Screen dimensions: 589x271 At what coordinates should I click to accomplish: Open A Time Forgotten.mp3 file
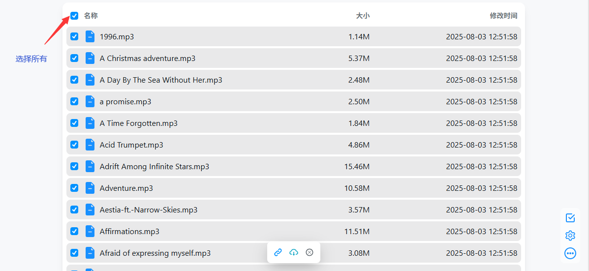[138, 123]
